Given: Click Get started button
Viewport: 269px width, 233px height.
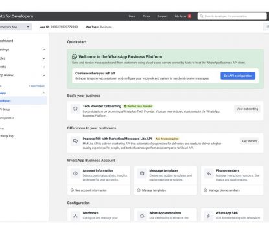Looking at the screenshot, I should 250,141.
